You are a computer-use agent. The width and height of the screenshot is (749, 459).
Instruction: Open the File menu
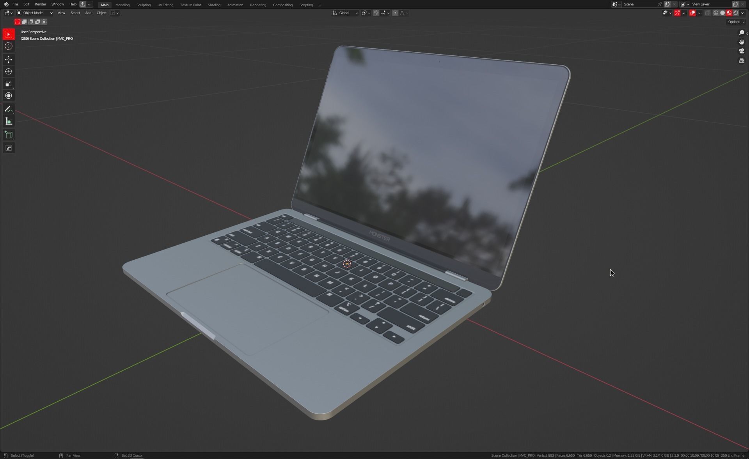(15, 4)
